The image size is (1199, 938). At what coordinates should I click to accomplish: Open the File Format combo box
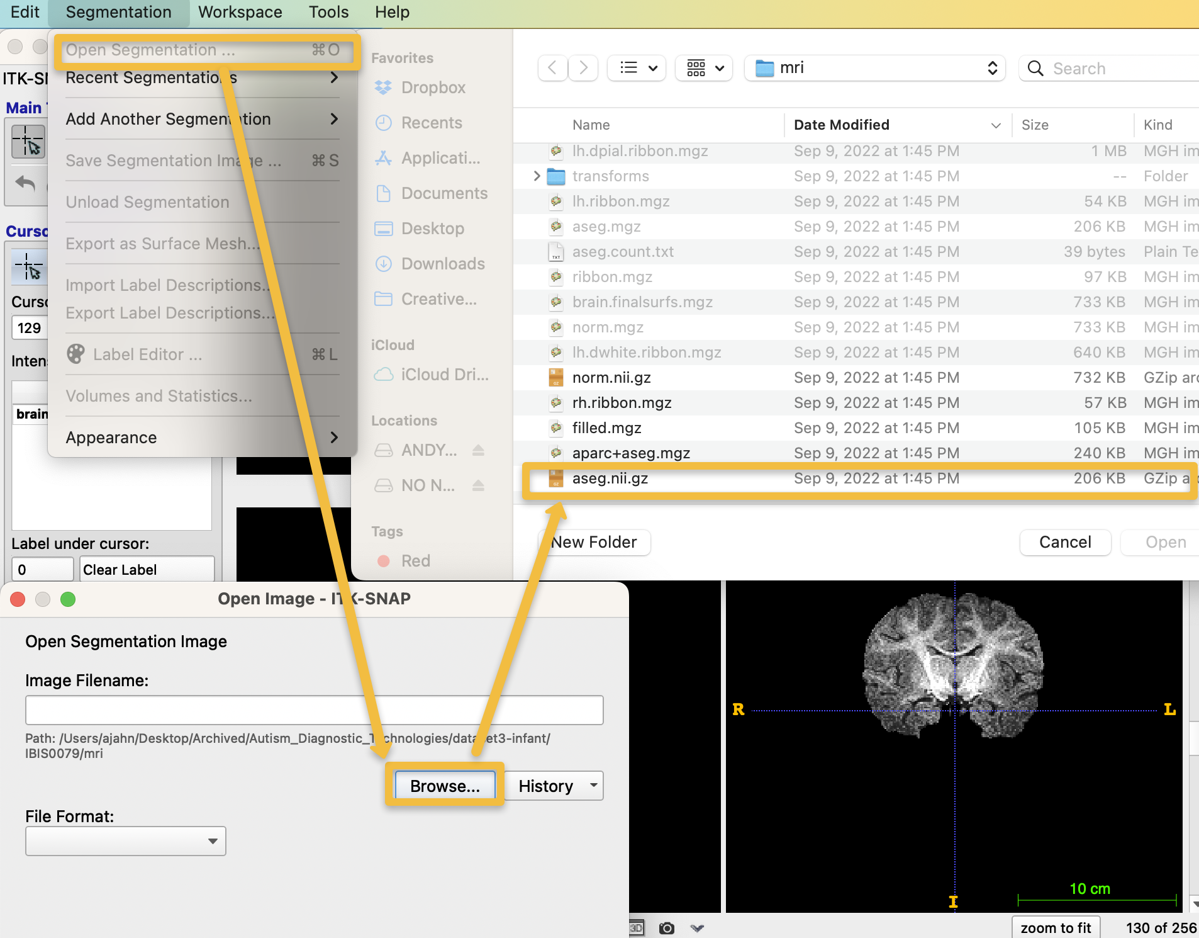coord(126,841)
